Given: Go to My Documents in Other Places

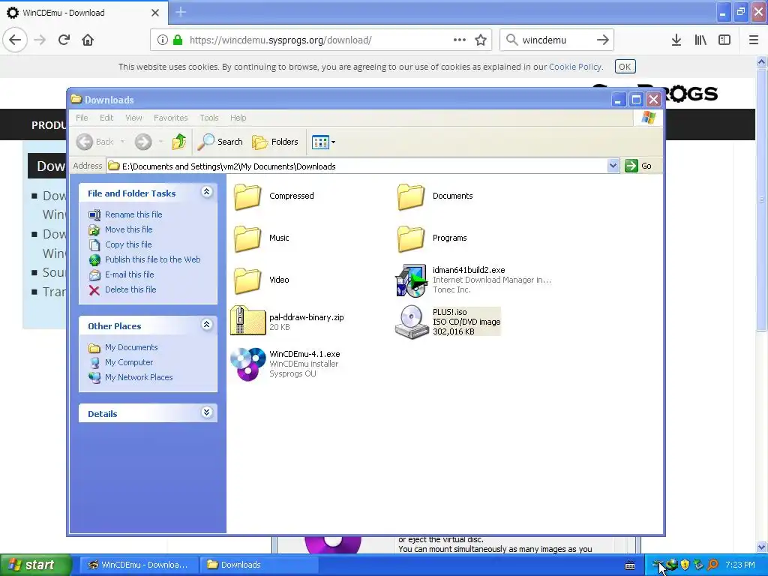Looking at the screenshot, I should (x=131, y=347).
